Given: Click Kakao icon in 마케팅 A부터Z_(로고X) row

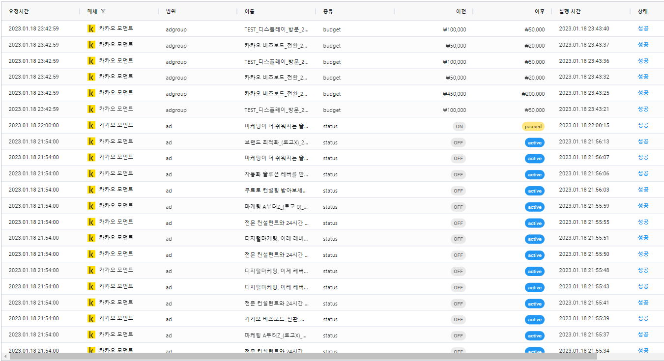Looking at the screenshot, I should (91, 334).
